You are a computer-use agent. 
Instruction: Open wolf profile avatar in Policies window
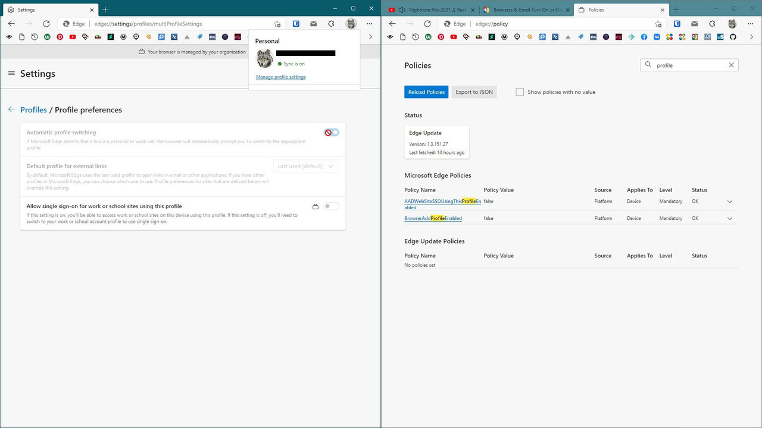pyautogui.click(x=732, y=24)
